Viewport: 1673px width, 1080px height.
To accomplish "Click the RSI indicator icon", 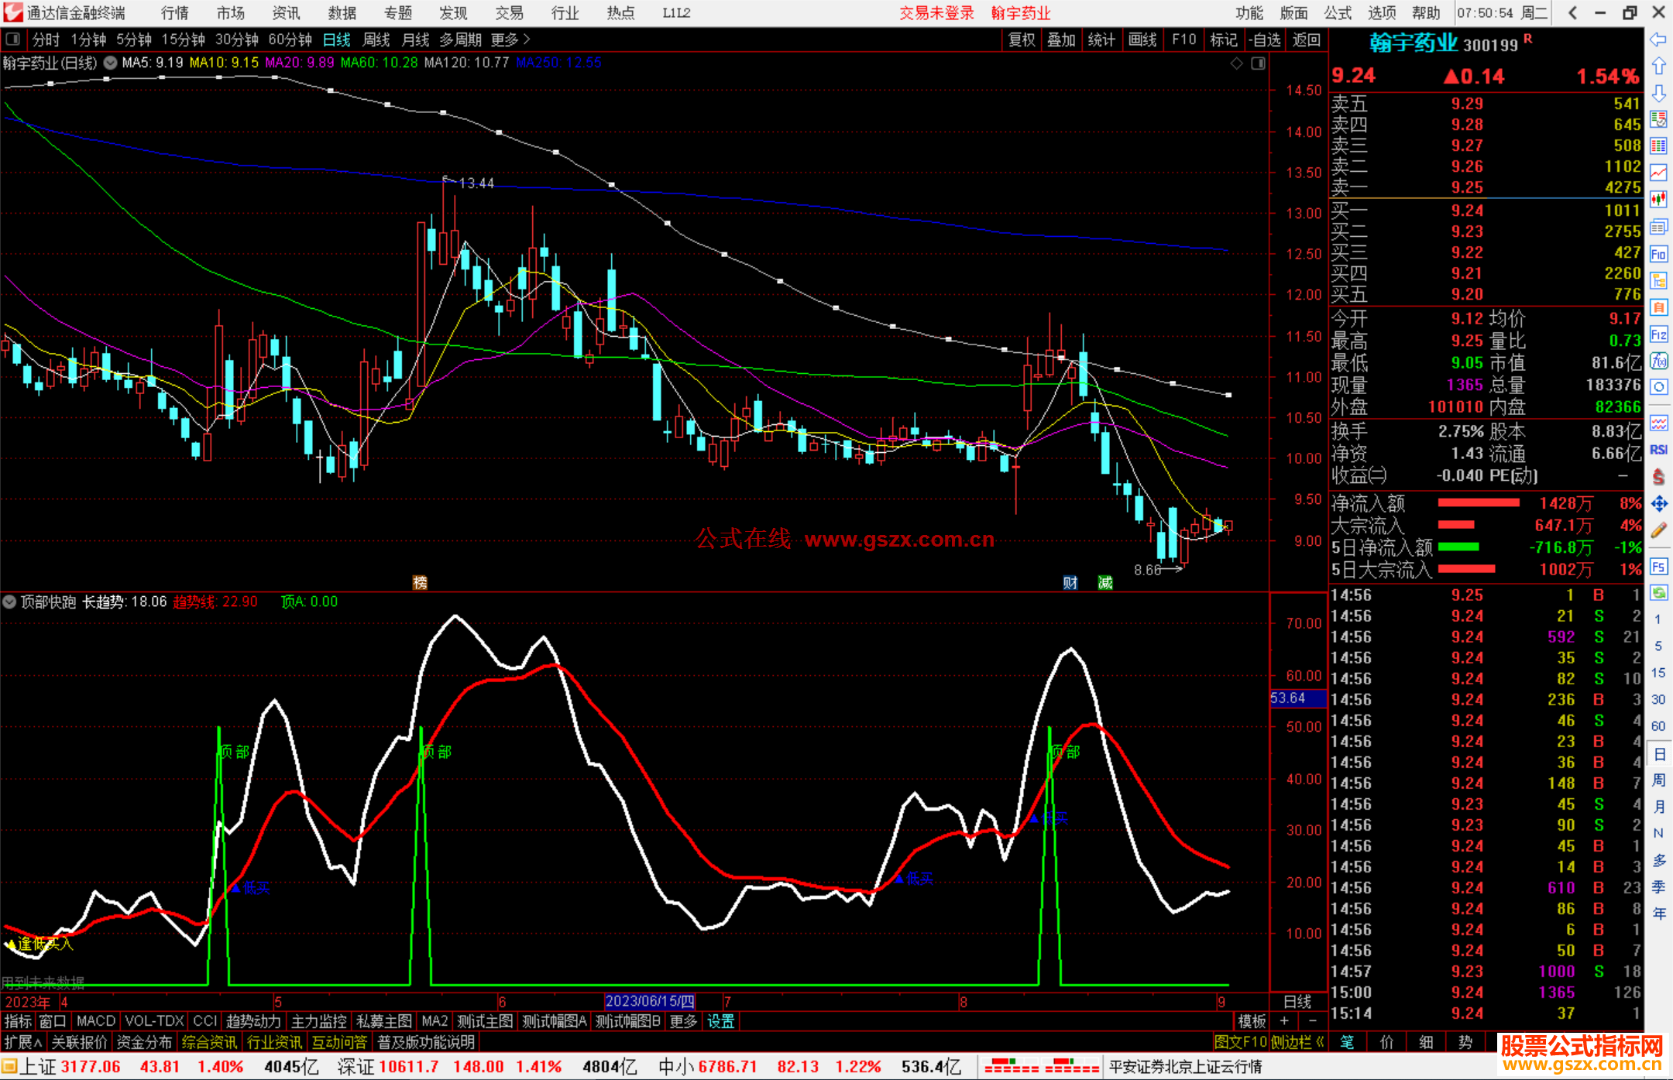I will point(1658,450).
